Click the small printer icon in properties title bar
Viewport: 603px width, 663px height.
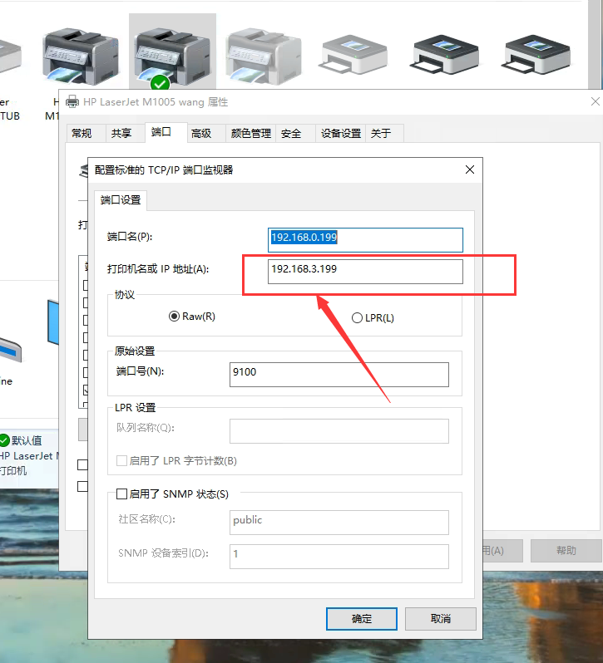click(x=72, y=102)
